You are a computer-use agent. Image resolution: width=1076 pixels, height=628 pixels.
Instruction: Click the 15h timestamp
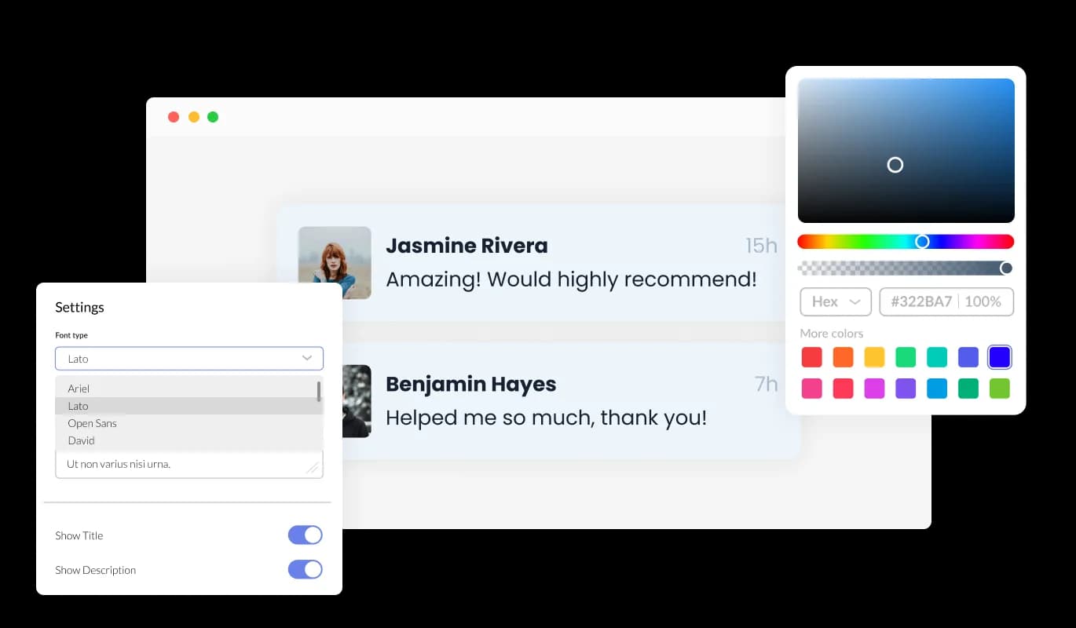point(761,246)
